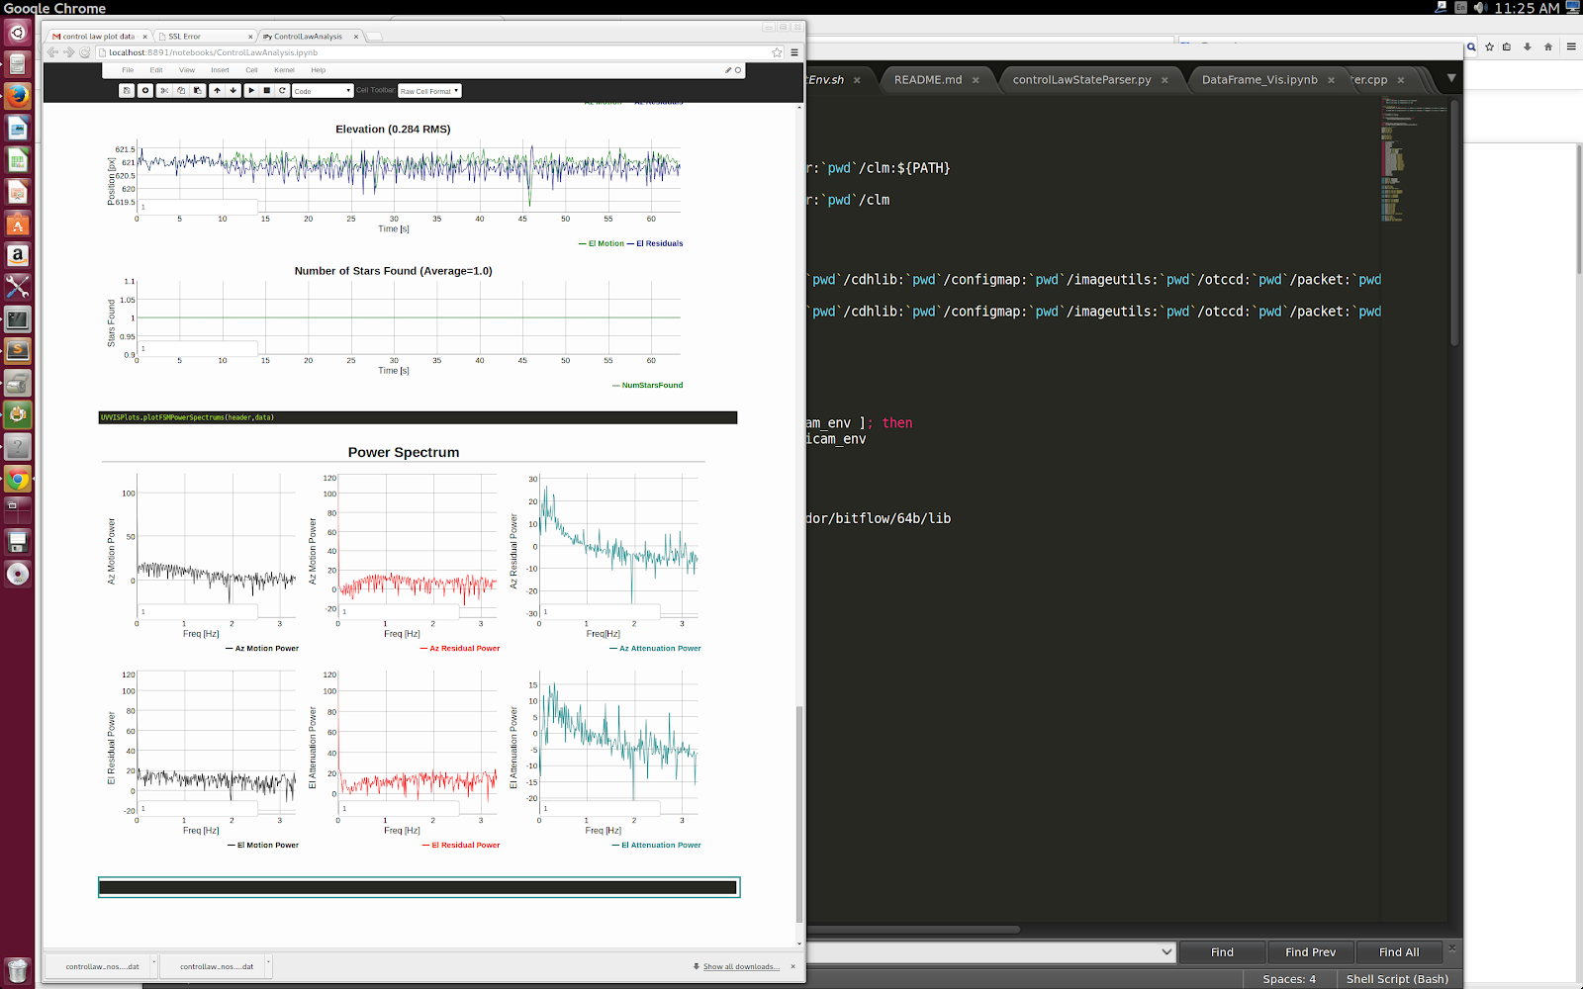Viewport: 1583px width, 989px height.
Task: Cut the selected cell with scissors icon
Action: click(x=164, y=91)
